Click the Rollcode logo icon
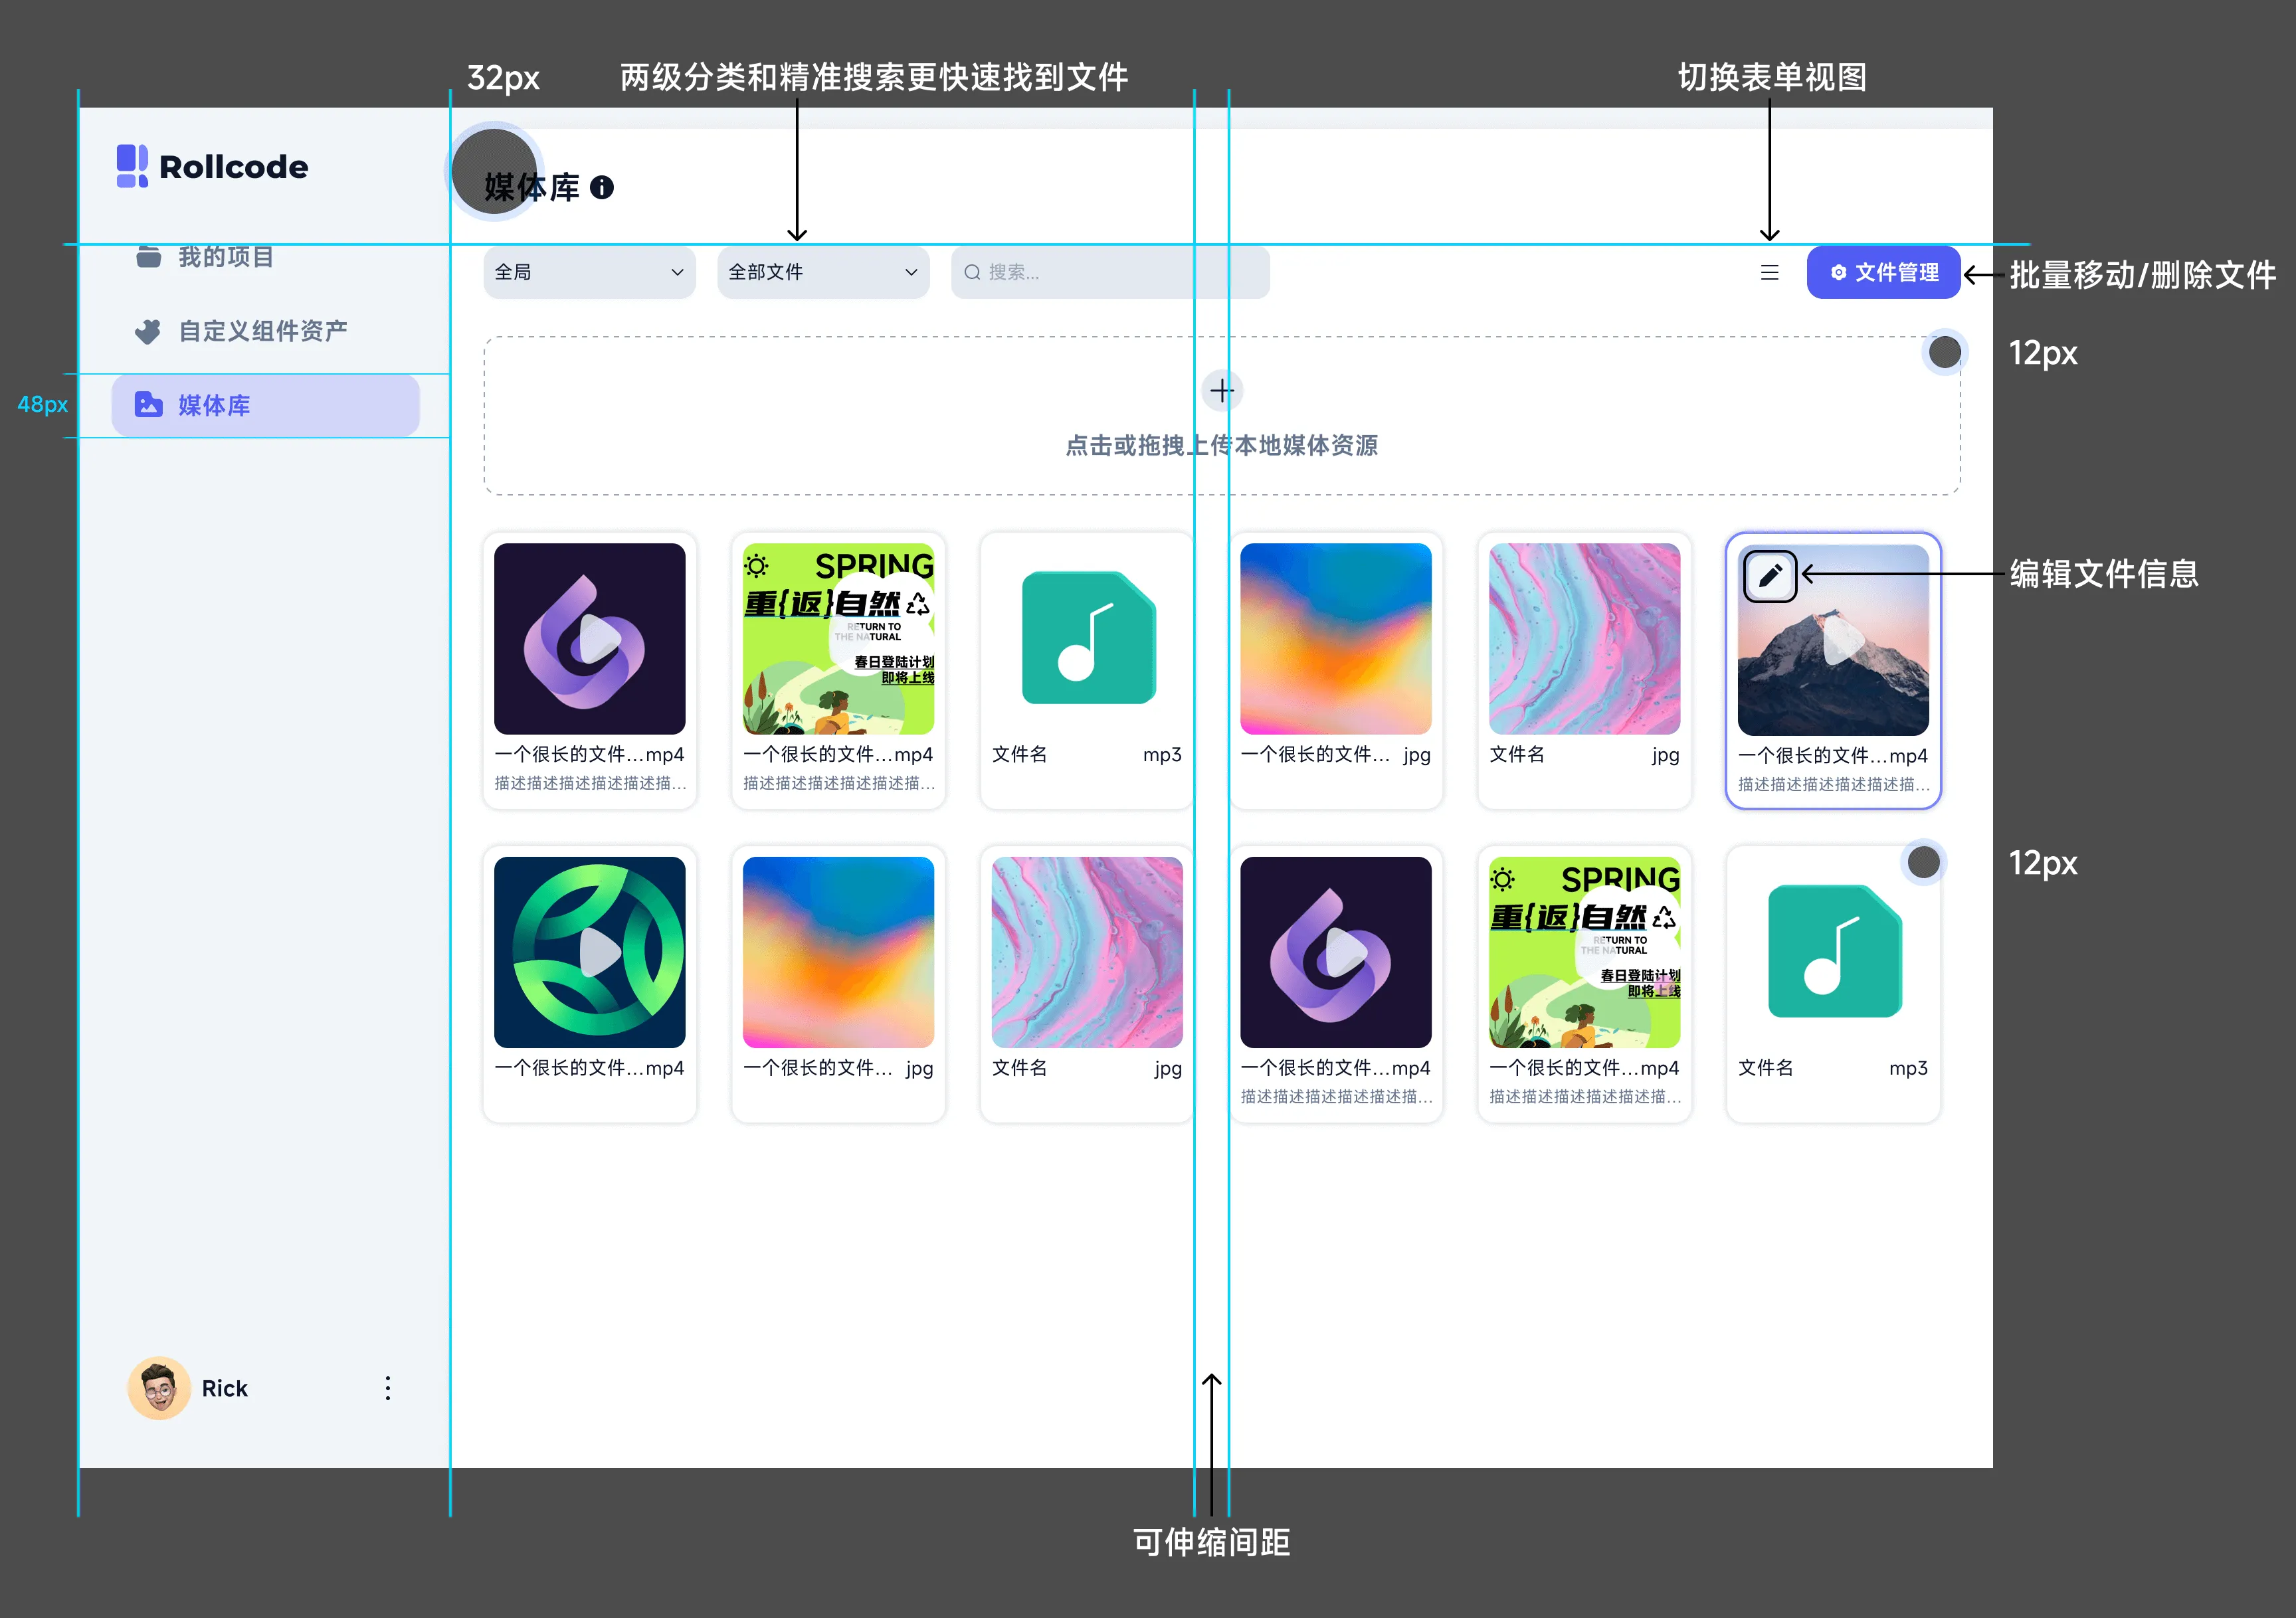This screenshot has height=1618, width=2296. click(132, 166)
